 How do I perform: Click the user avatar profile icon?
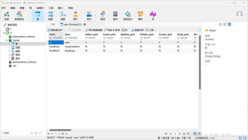pyautogui.click(x=239, y=14)
